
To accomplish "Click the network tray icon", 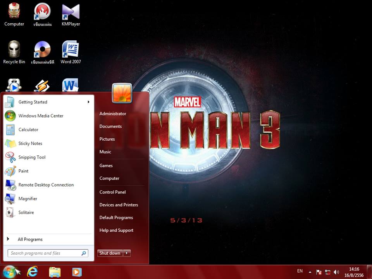I will (328, 272).
